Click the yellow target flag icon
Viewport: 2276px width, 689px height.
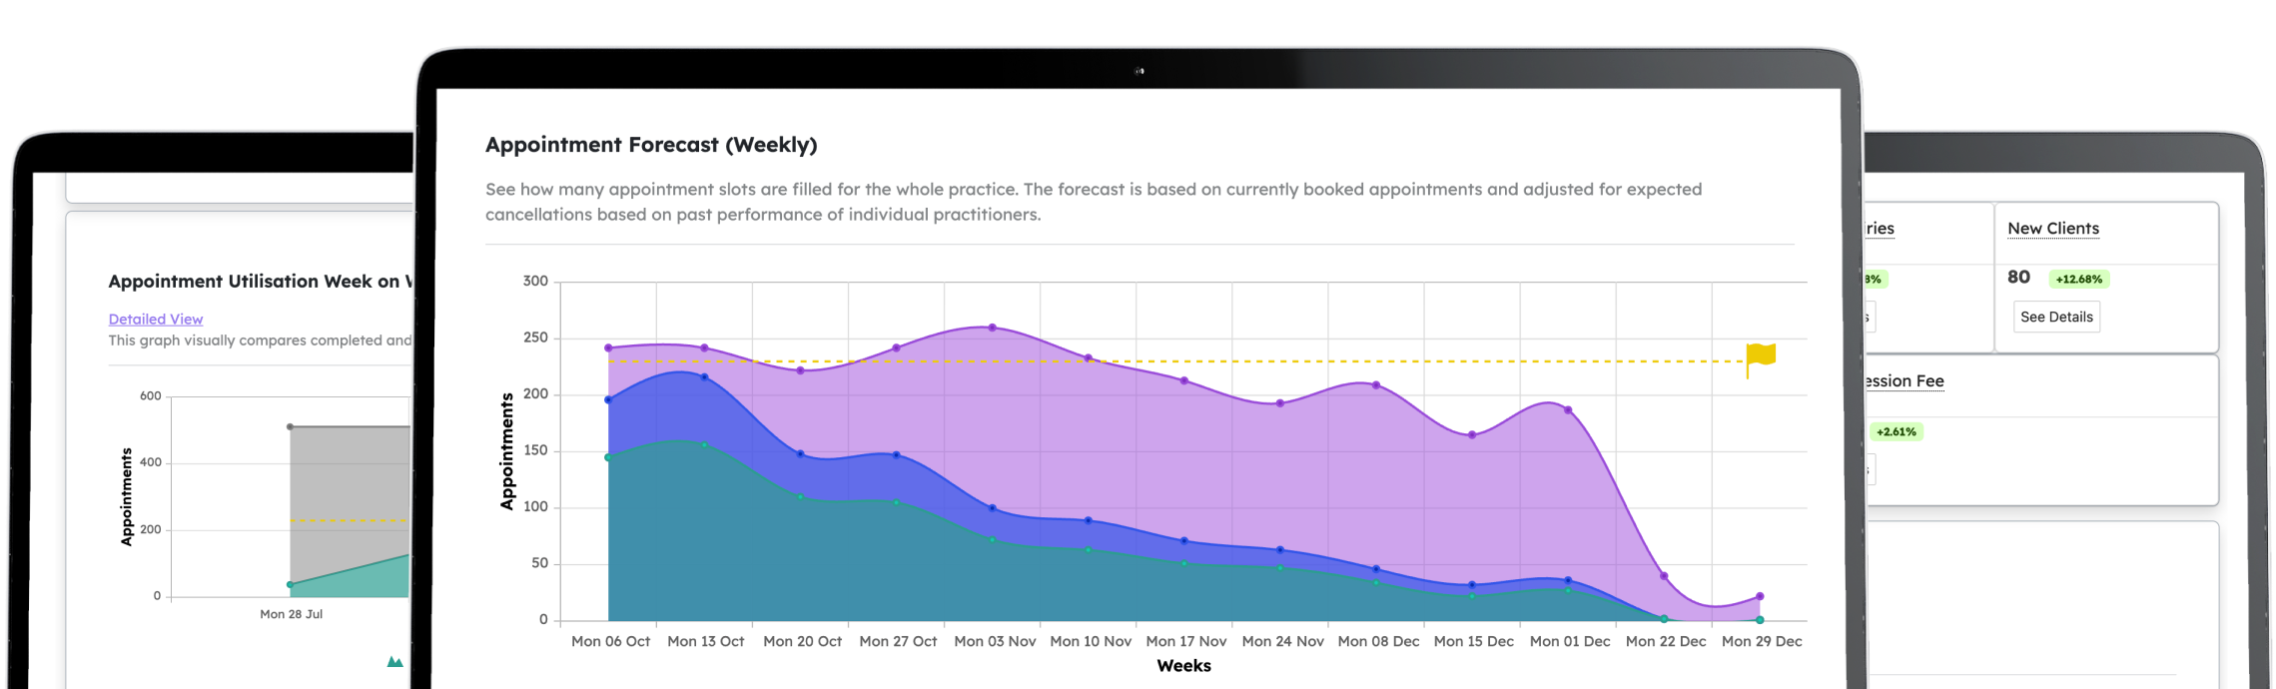pos(1761,356)
